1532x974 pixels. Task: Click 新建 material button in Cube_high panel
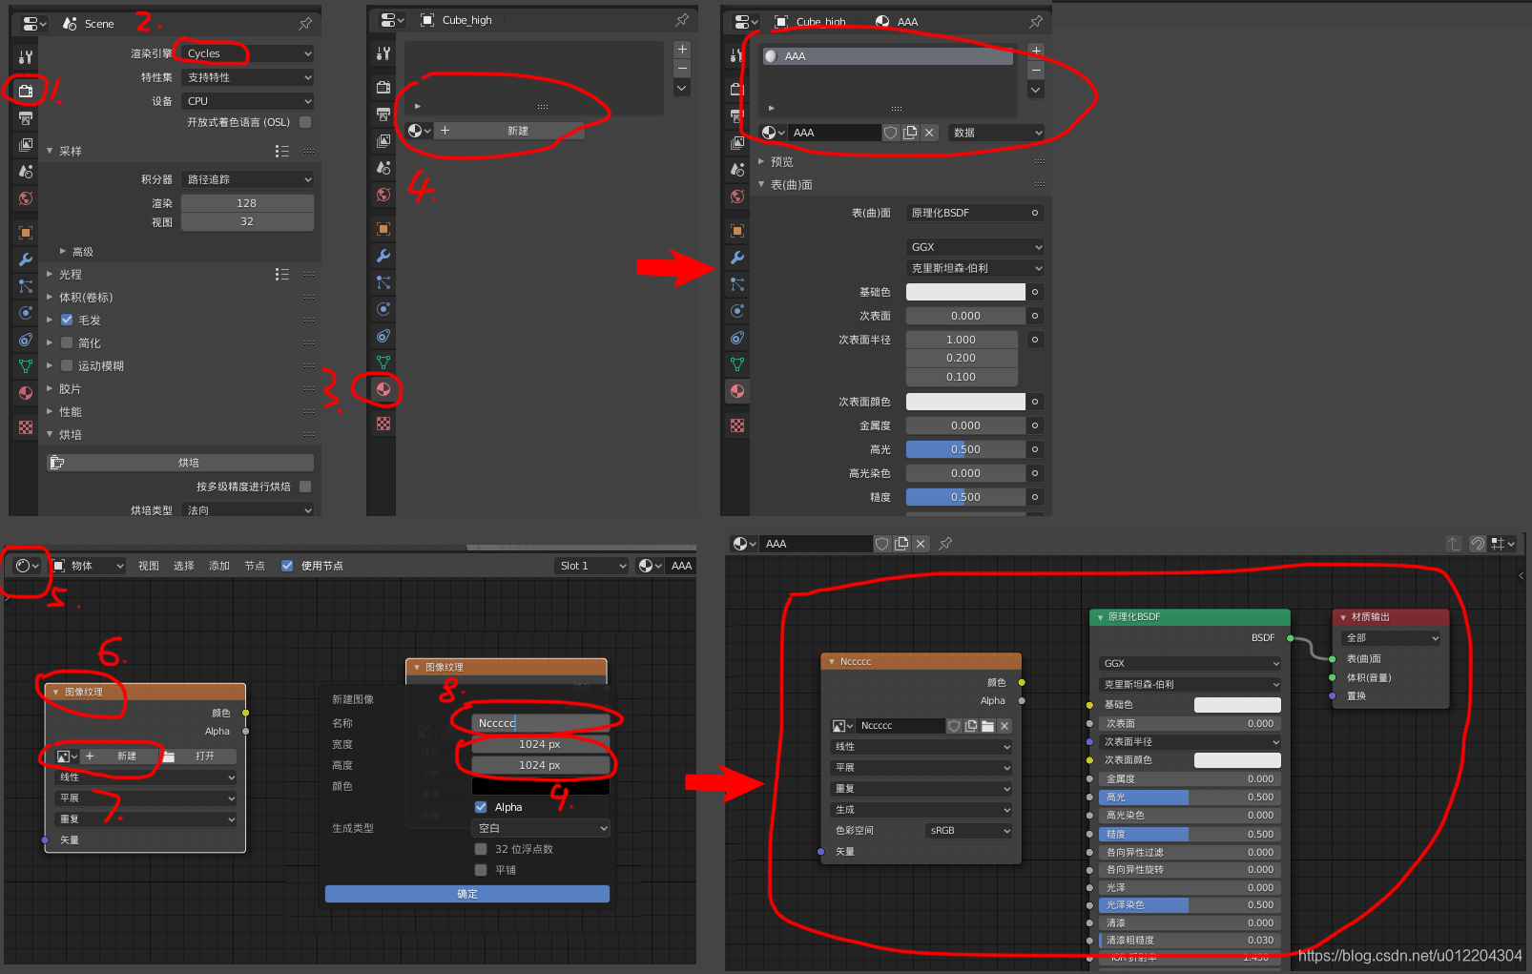508,131
